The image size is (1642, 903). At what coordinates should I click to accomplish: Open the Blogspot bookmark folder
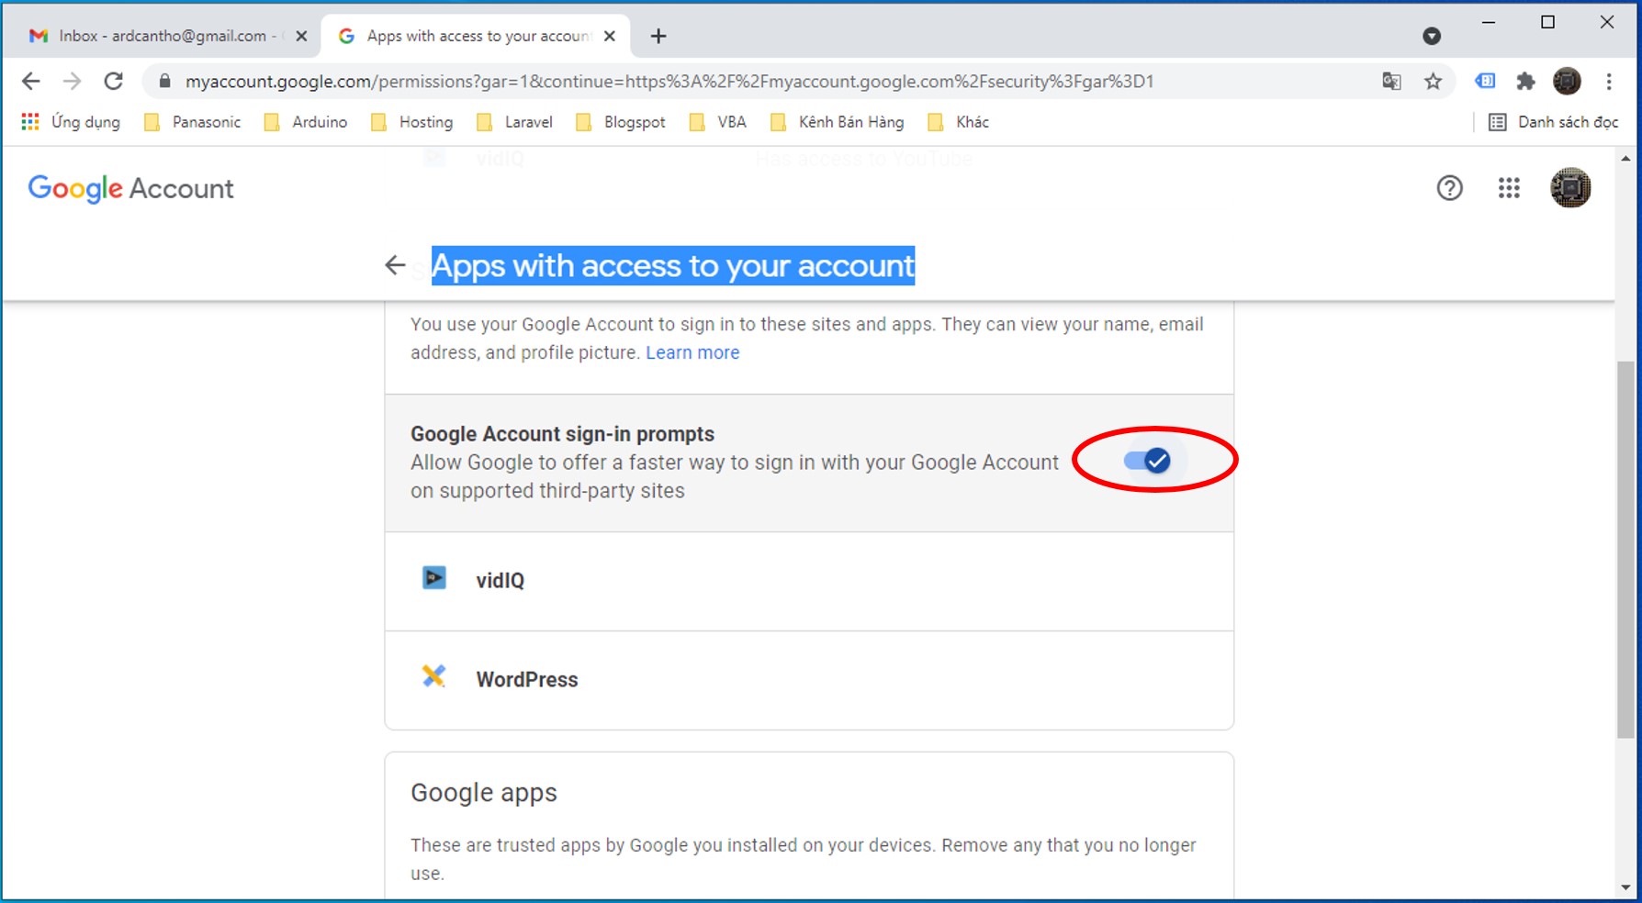(x=621, y=121)
